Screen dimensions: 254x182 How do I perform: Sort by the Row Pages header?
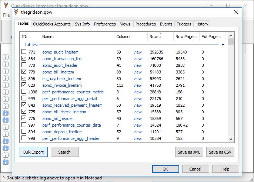point(186,37)
